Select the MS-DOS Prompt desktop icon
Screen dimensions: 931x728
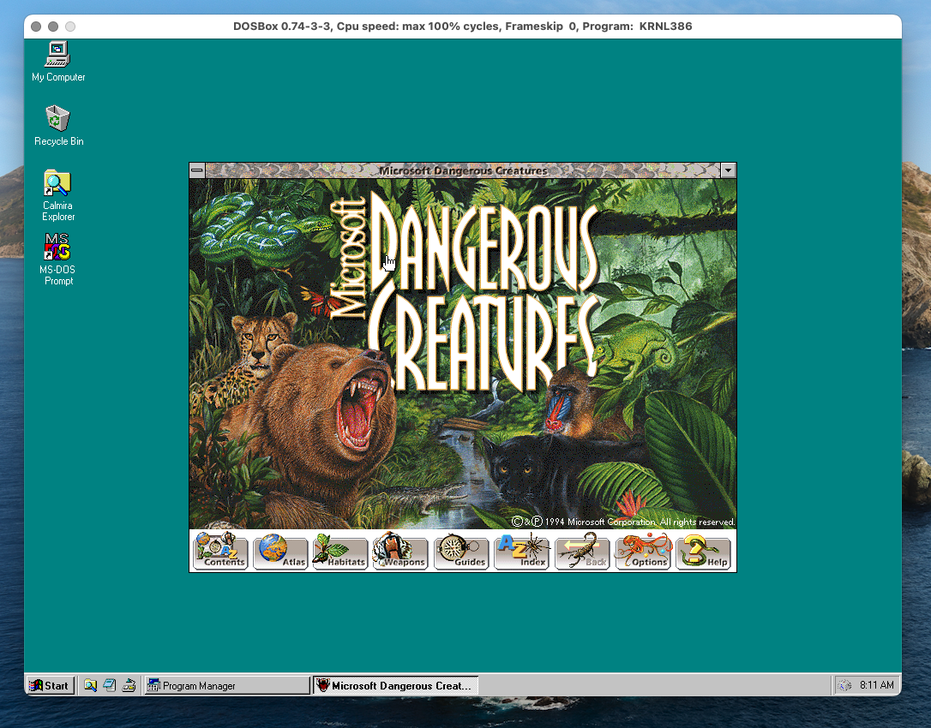click(x=58, y=260)
